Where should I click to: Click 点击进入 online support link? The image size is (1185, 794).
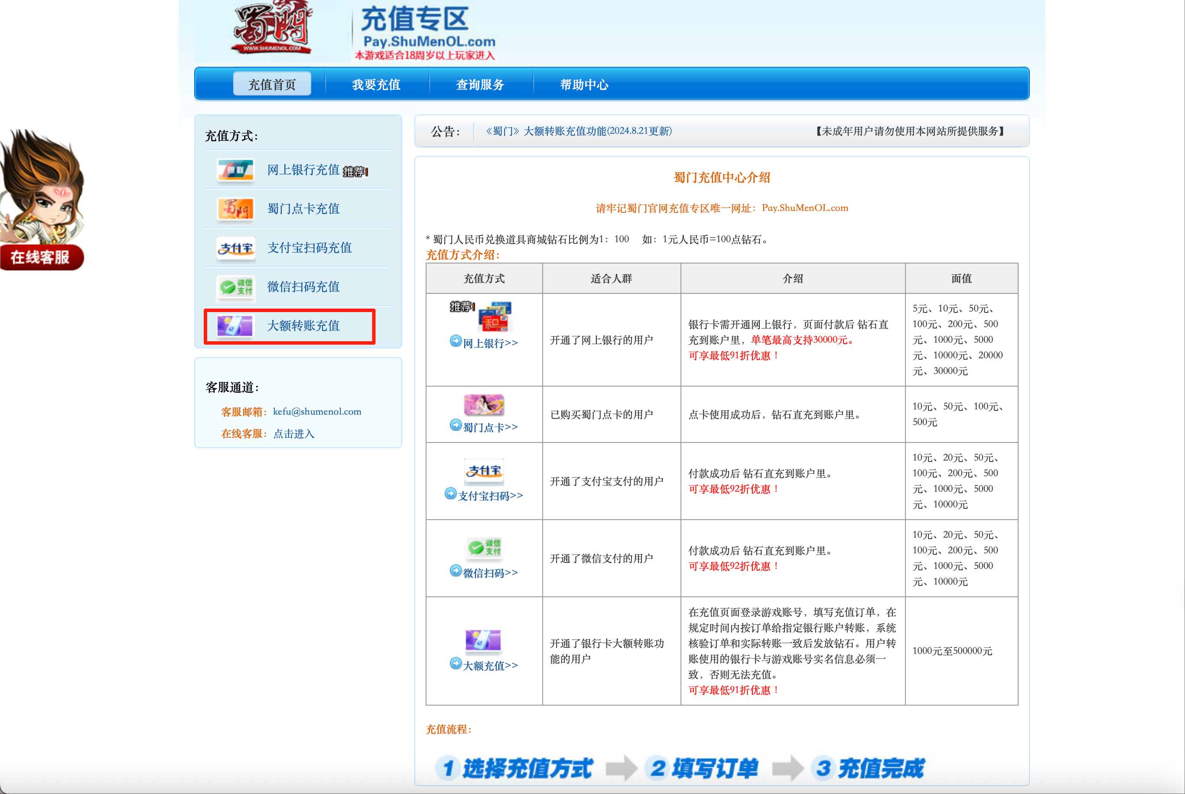[x=294, y=434]
